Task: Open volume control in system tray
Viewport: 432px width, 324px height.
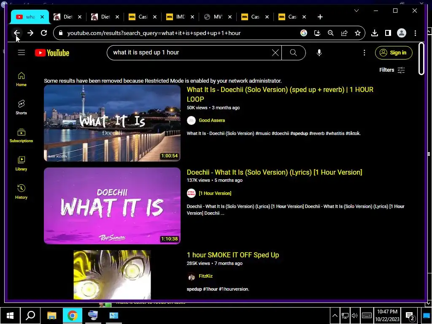Action: pos(354,316)
